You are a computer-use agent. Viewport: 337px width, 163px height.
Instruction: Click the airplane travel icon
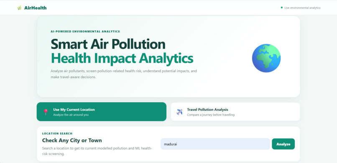point(179,112)
